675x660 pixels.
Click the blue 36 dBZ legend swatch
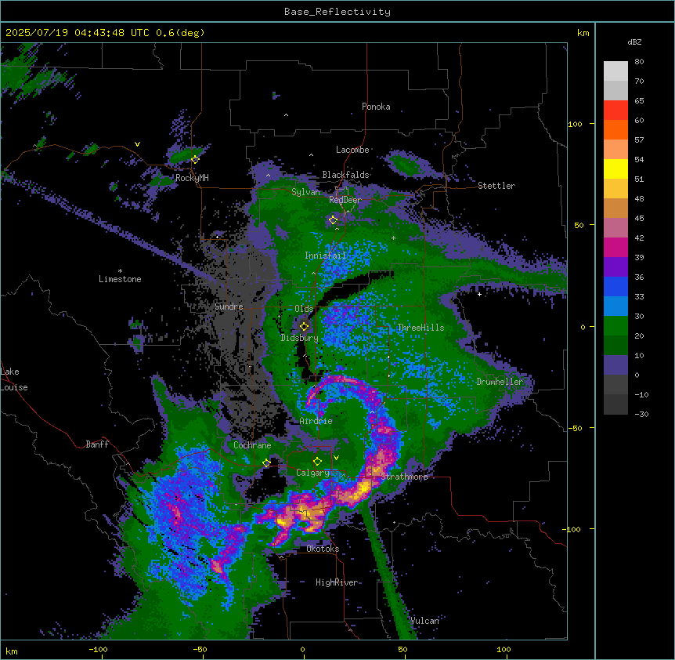click(x=615, y=286)
